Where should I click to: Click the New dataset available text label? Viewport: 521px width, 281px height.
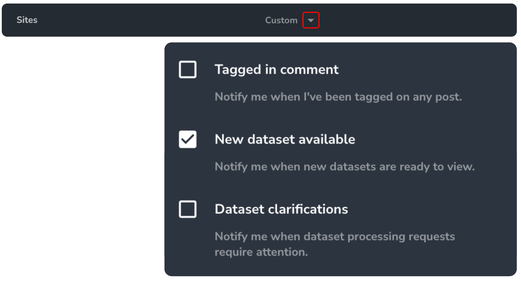click(285, 139)
